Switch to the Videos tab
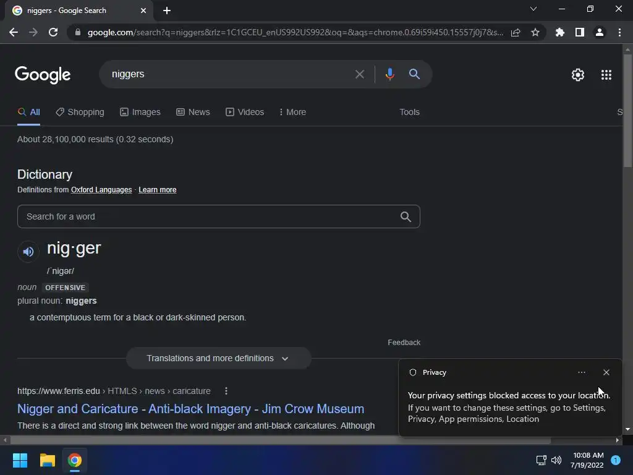 [x=245, y=113]
